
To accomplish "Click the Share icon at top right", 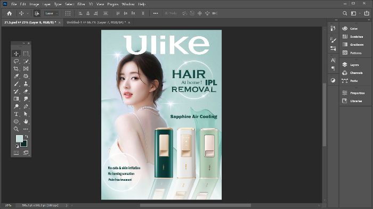I will coord(367,13).
